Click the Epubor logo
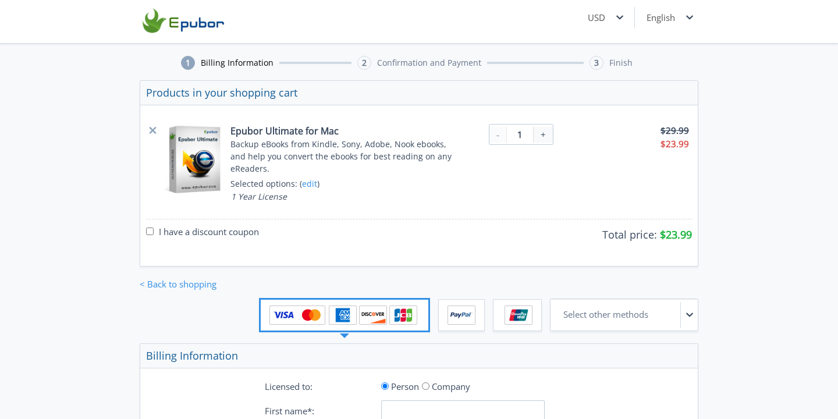 click(183, 21)
